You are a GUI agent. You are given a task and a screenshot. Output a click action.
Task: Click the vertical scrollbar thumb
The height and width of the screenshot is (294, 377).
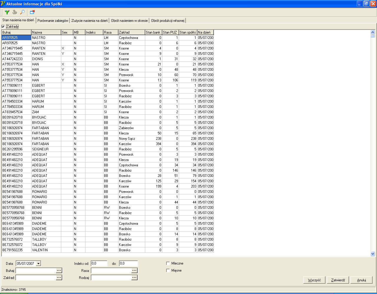(x=373, y=36)
